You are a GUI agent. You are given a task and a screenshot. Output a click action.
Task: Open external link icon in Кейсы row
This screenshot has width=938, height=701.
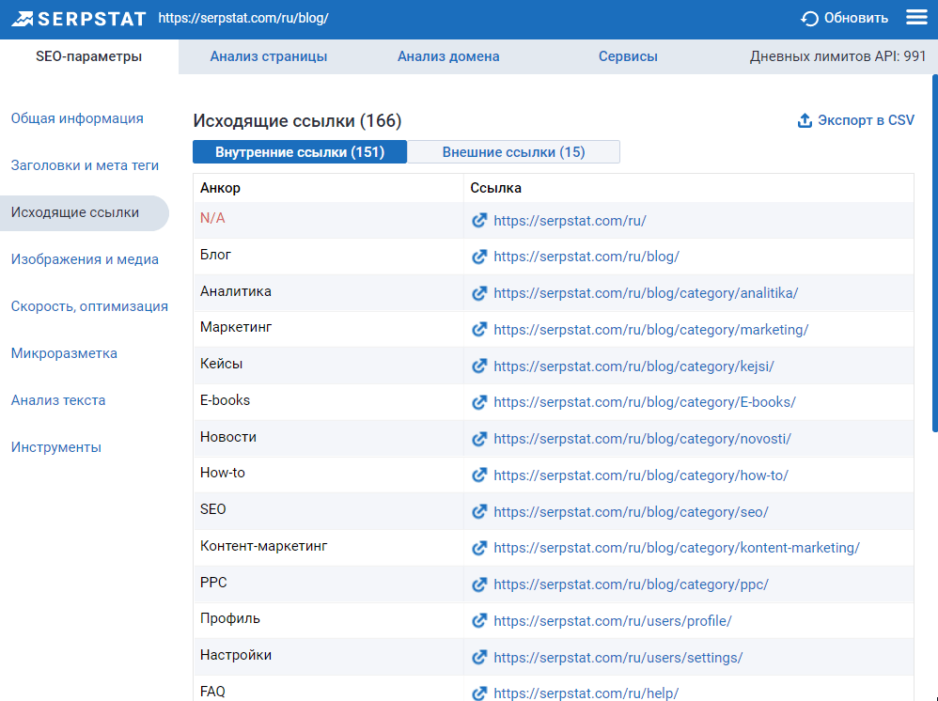click(479, 366)
